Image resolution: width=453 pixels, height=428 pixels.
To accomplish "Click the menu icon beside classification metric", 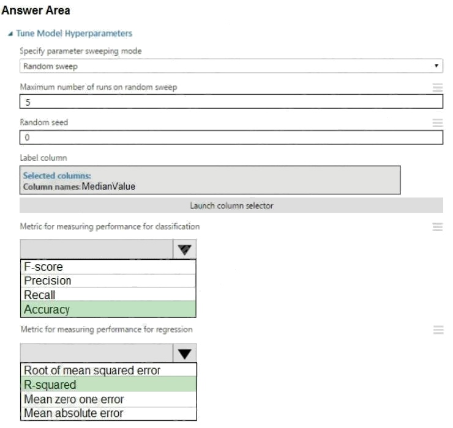I will point(437,227).
